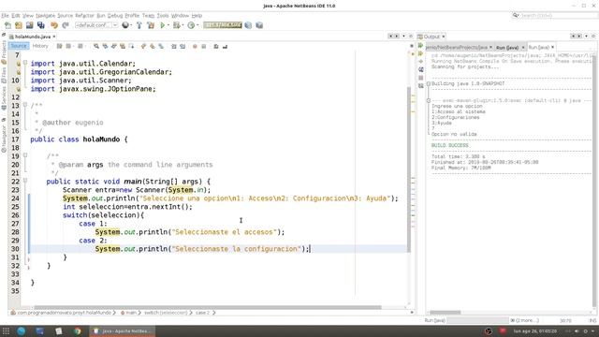The width and height of the screenshot is (599, 337).
Task: Open the Window menu
Action: [x=180, y=16]
